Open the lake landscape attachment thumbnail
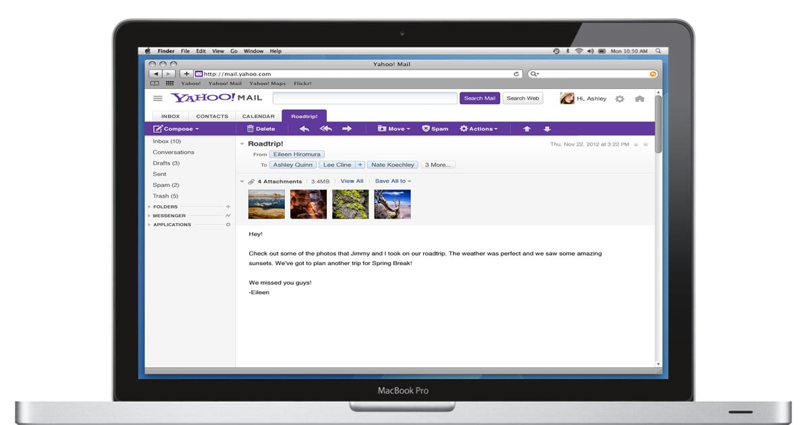This screenshot has width=810, height=425. click(267, 204)
